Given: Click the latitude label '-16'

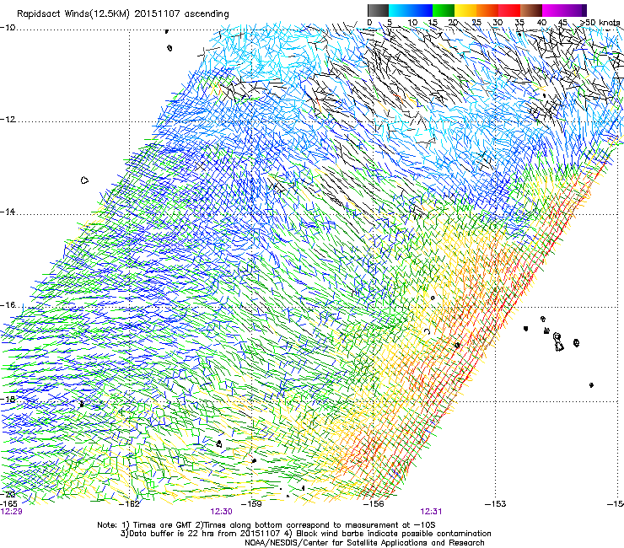Looking at the screenshot, I should 8,305.
